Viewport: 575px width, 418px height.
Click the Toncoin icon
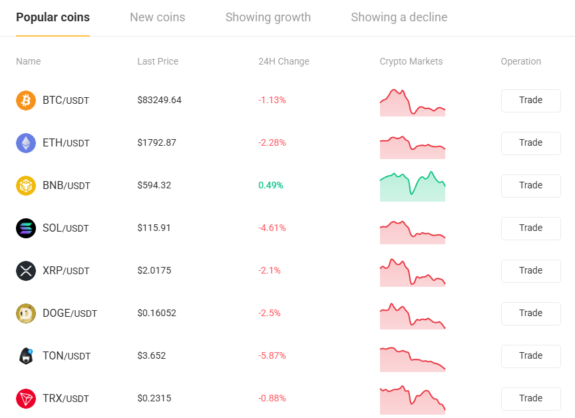tap(26, 356)
